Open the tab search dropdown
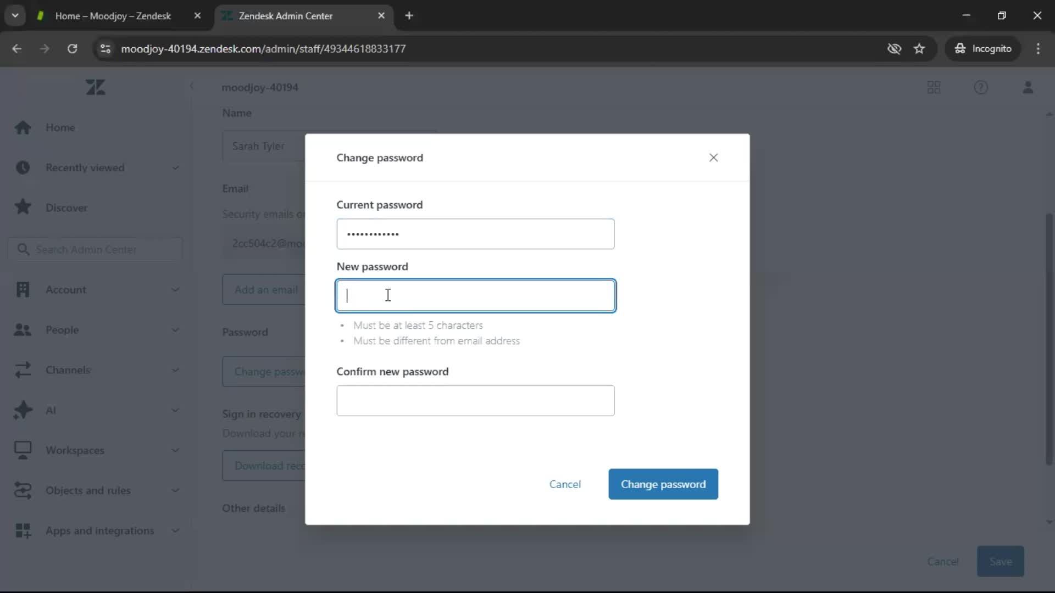The width and height of the screenshot is (1055, 593). 15,16
